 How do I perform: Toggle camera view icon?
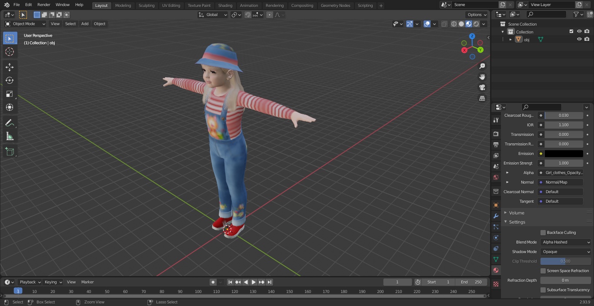tap(482, 88)
